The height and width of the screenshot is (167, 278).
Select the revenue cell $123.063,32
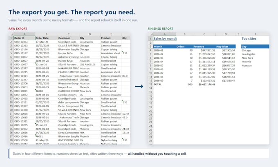[x=204, y=80]
